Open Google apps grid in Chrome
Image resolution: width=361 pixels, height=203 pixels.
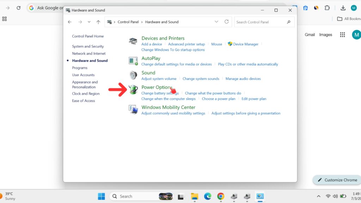coord(342,35)
